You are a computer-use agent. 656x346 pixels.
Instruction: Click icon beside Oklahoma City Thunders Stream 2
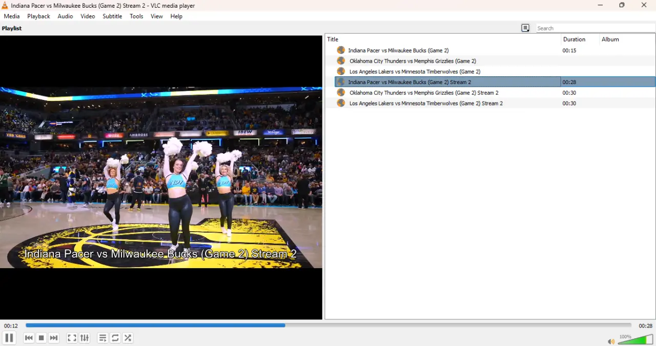[x=341, y=92]
